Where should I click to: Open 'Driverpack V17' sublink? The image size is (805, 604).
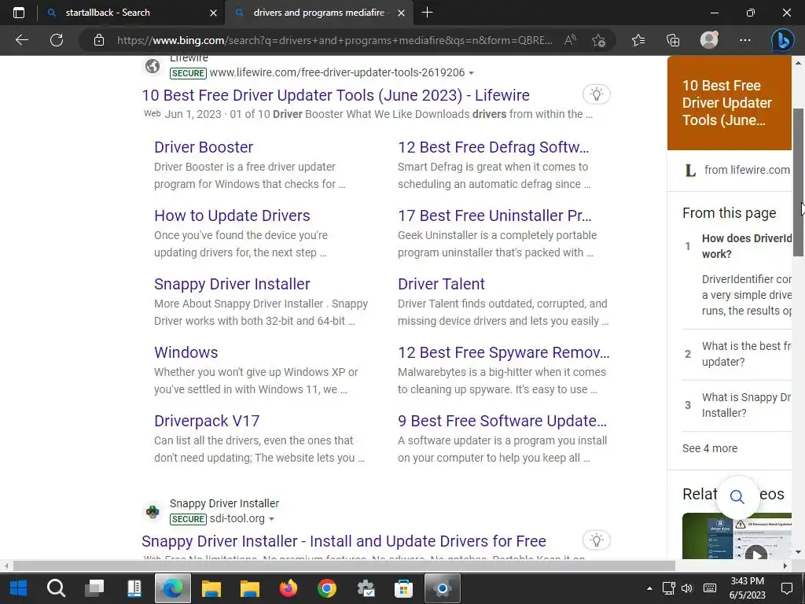pyautogui.click(x=207, y=420)
